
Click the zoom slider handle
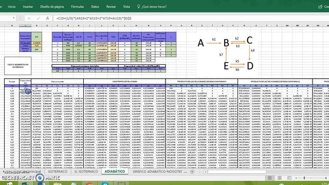[304, 178]
